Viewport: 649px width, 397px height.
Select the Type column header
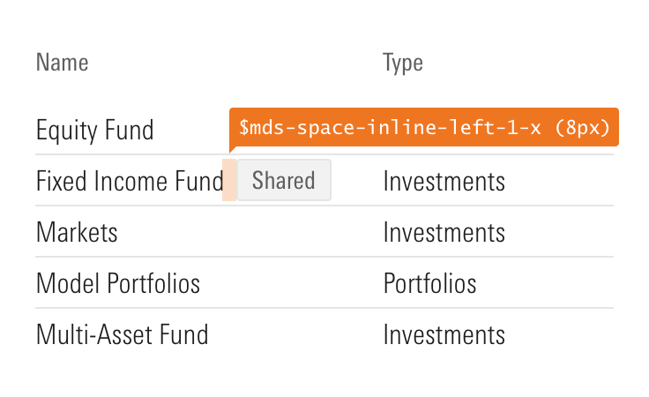403,64
